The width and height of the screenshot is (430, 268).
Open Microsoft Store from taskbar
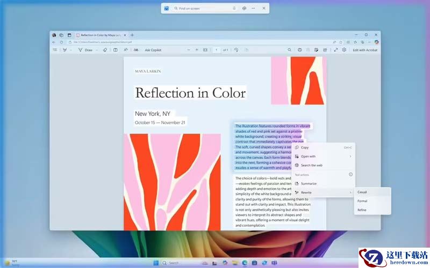(254, 263)
